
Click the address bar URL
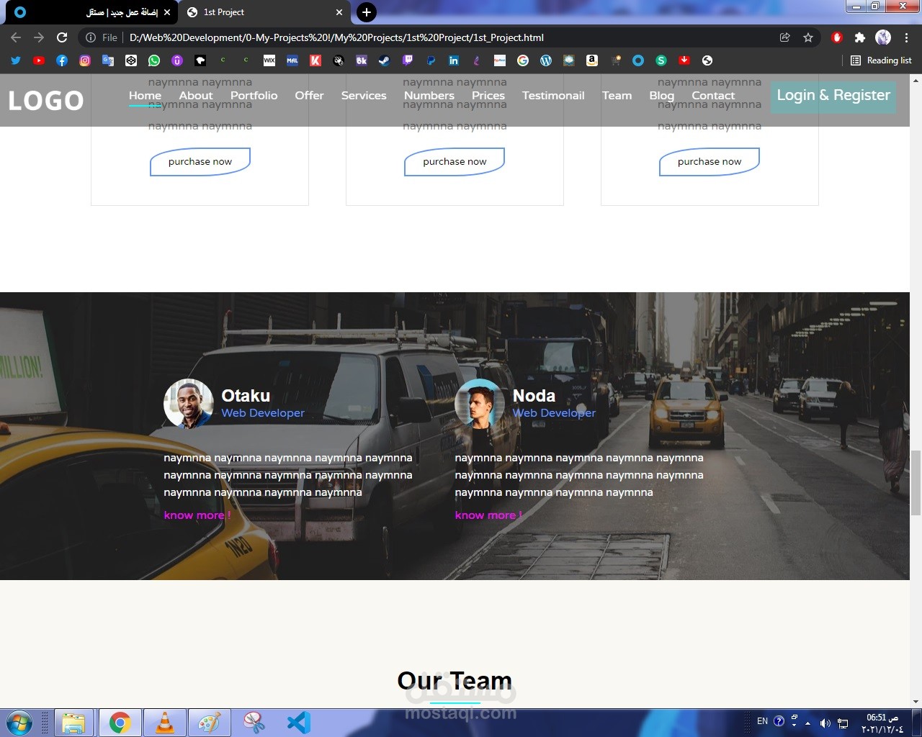(336, 37)
